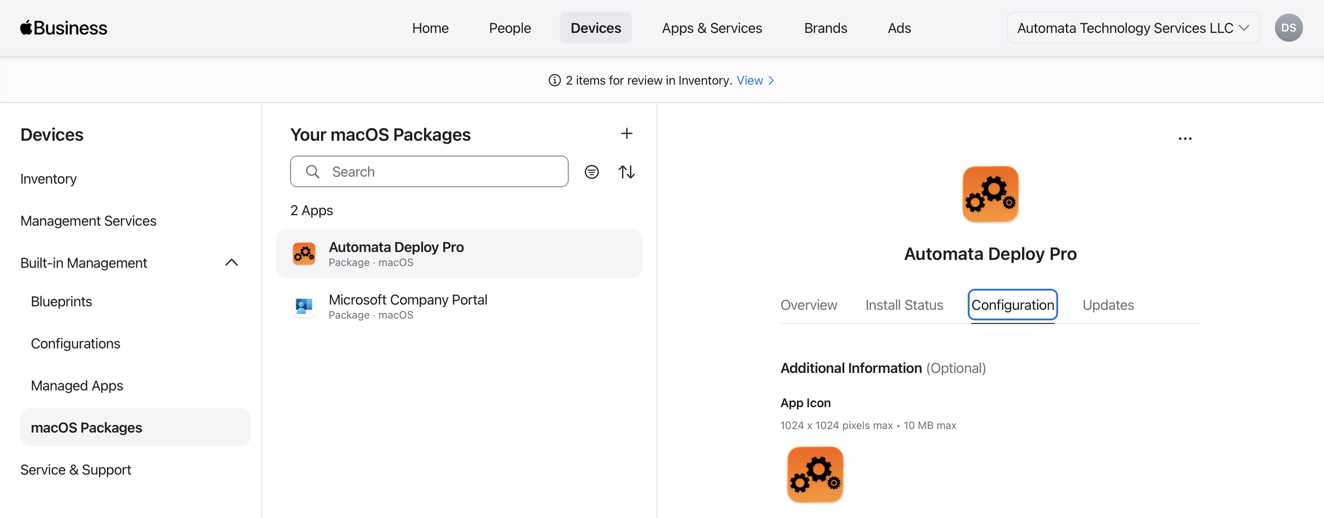Select the Configuration tab
This screenshot has width=1324, height=518.
(x=1013, y=305)
